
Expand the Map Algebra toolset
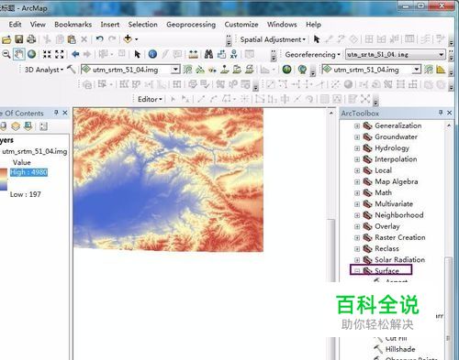pos(357,182)
